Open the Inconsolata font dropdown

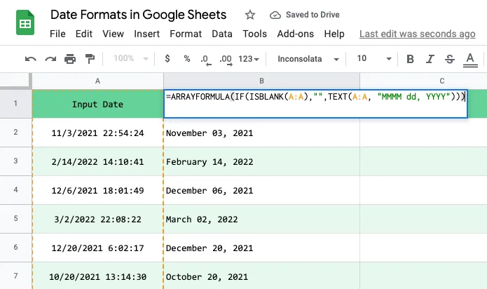click(308, 59)
